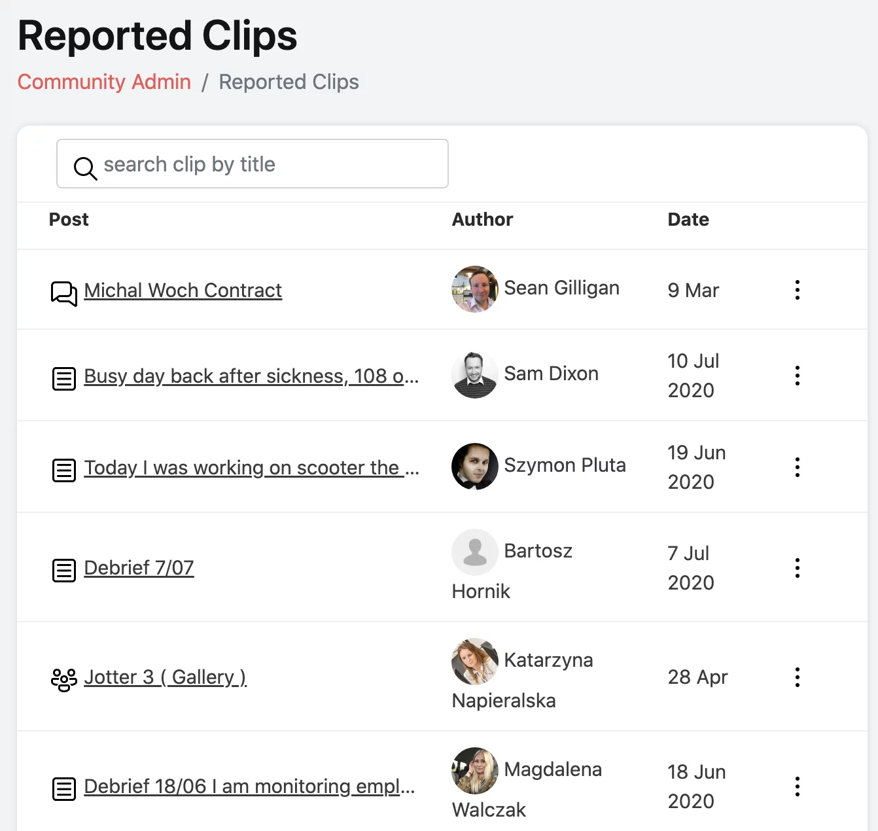Open 'Today I was working on scooter' post
The width and height of the screenshot is (878, 831).
pos(251,468)
